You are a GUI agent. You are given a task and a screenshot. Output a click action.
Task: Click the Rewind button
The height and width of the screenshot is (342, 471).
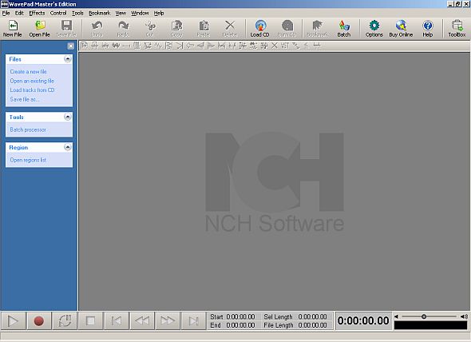pos(142,321)
